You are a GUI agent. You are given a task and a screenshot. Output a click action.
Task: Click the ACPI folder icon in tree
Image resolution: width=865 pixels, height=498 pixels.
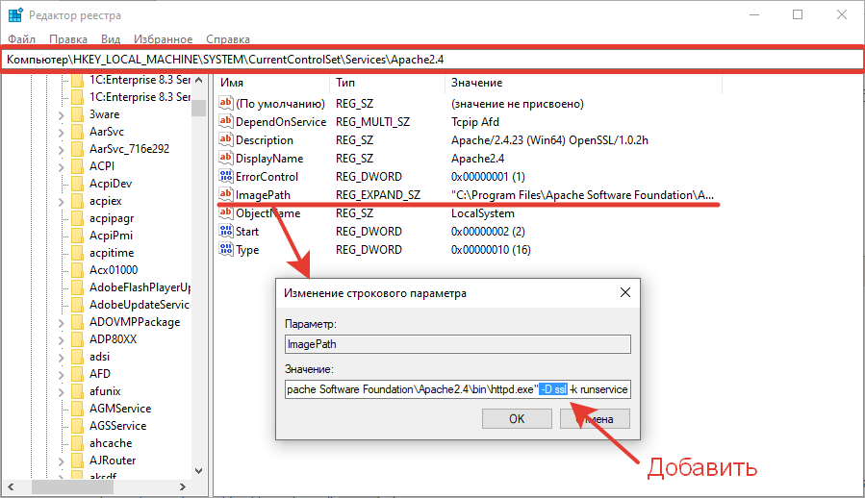[x=77, y=166]
